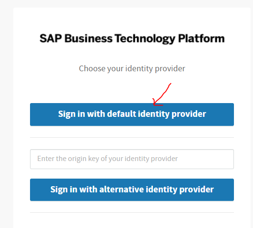Click the word SAP in the title

tap(51, 39)
